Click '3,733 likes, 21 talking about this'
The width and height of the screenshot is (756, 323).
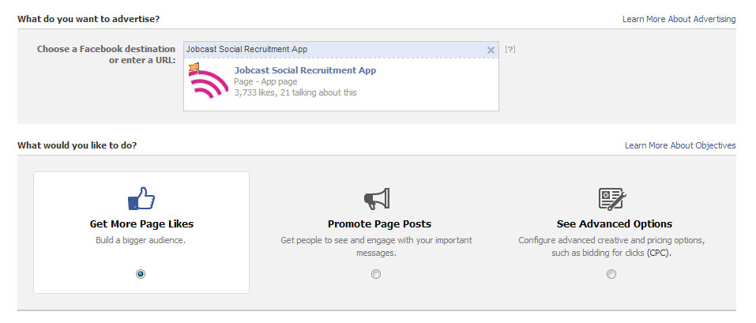click(295, 92)
